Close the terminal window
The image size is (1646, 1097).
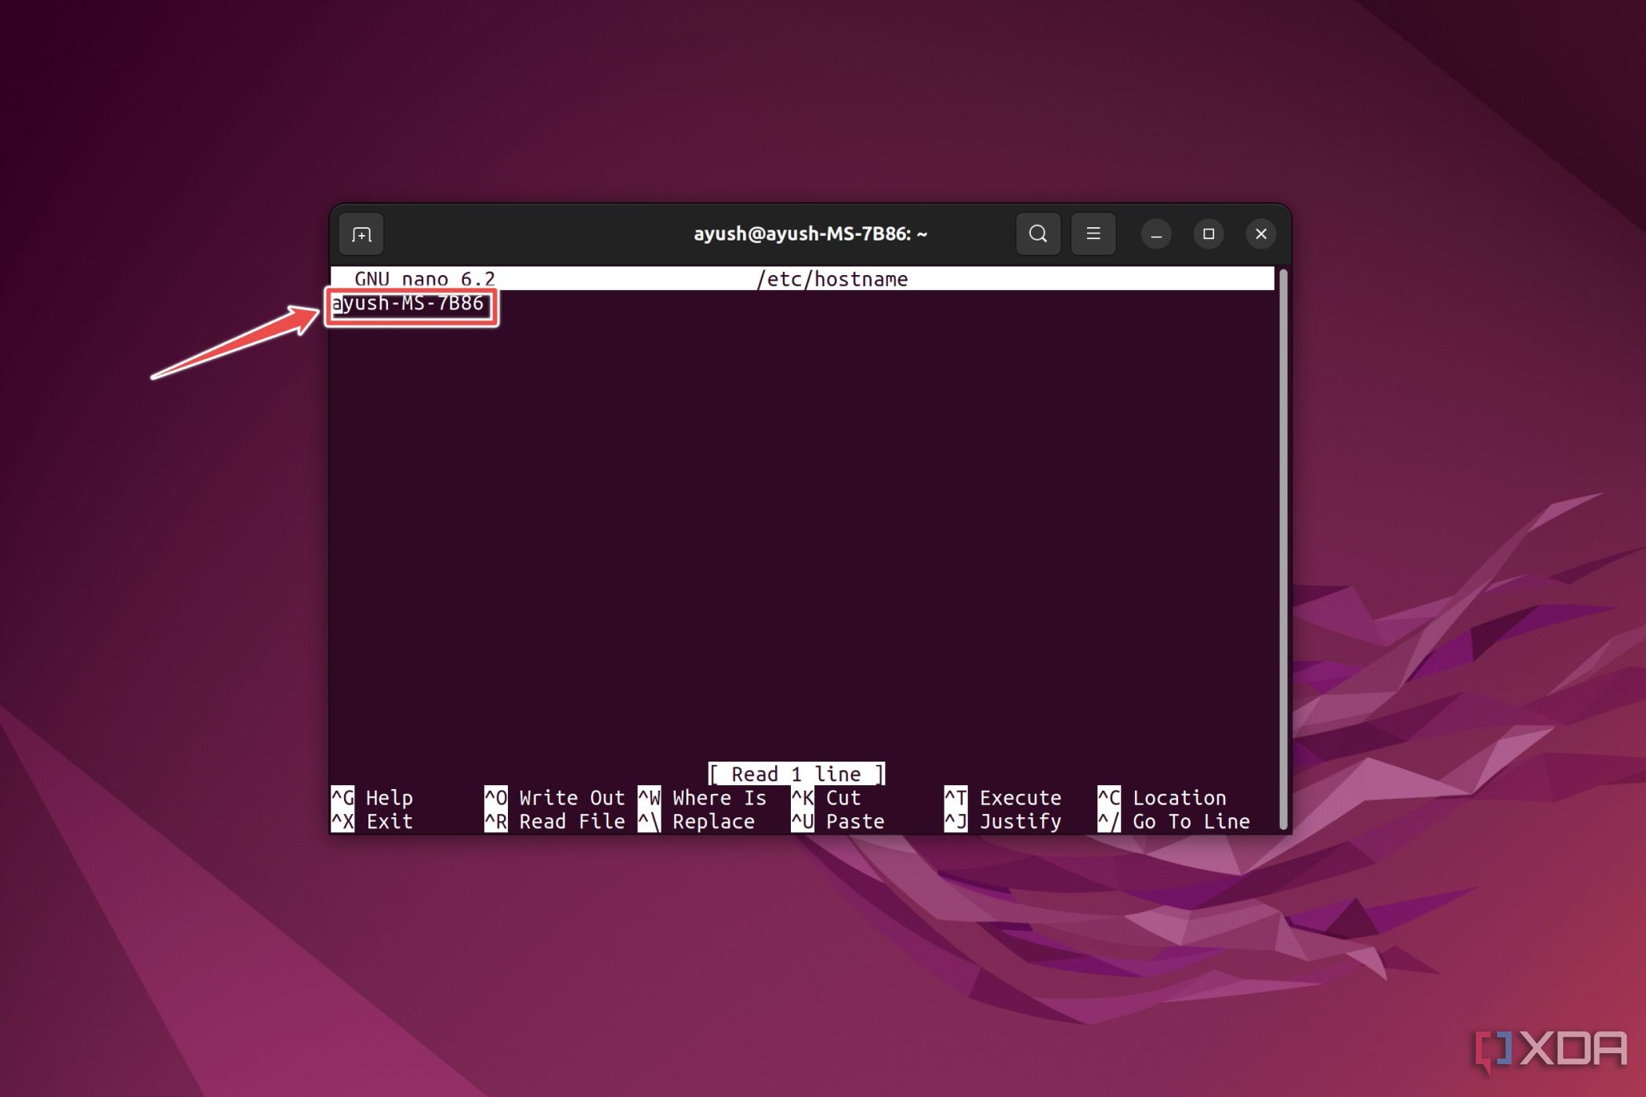[1260, 234]
